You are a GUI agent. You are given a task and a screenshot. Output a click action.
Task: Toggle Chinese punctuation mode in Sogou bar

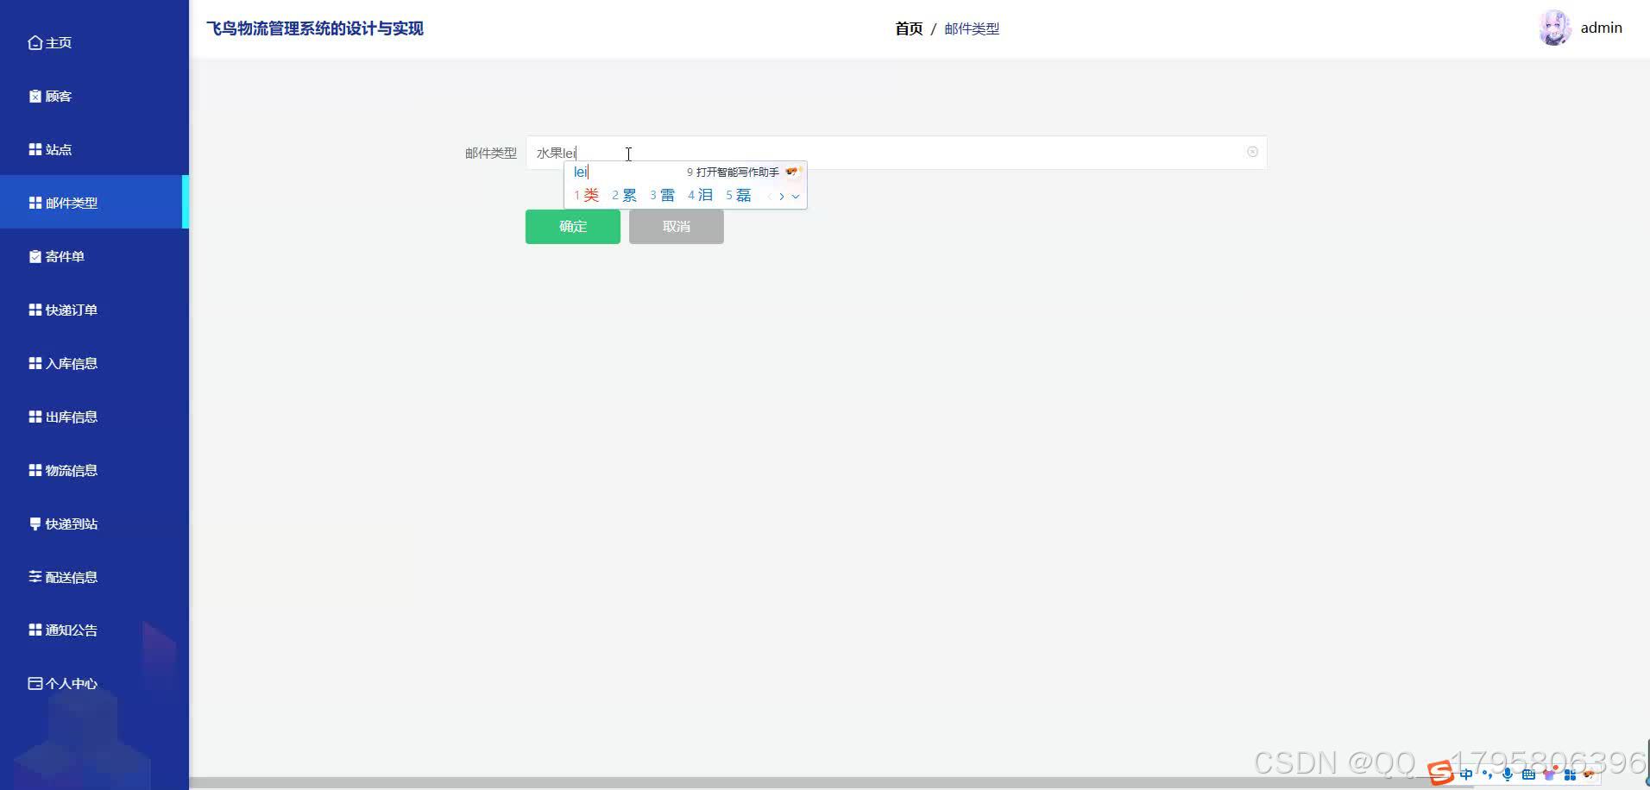1487,774
